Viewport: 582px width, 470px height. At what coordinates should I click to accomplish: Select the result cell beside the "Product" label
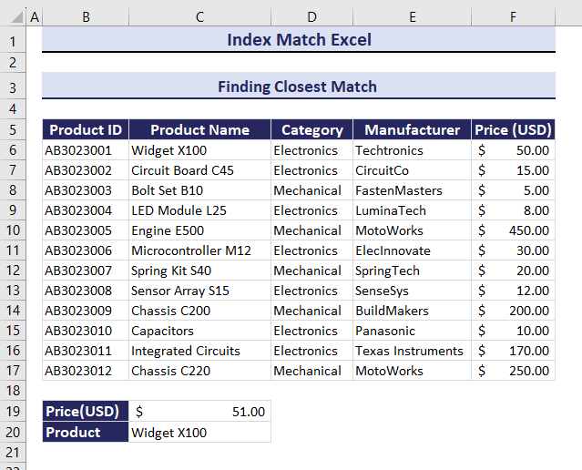click(199, 433)
